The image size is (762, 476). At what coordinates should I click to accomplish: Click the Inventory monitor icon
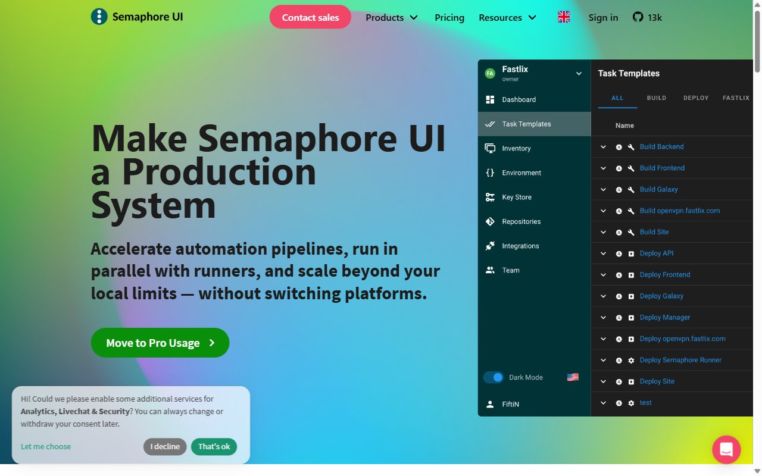coord(490,148)
